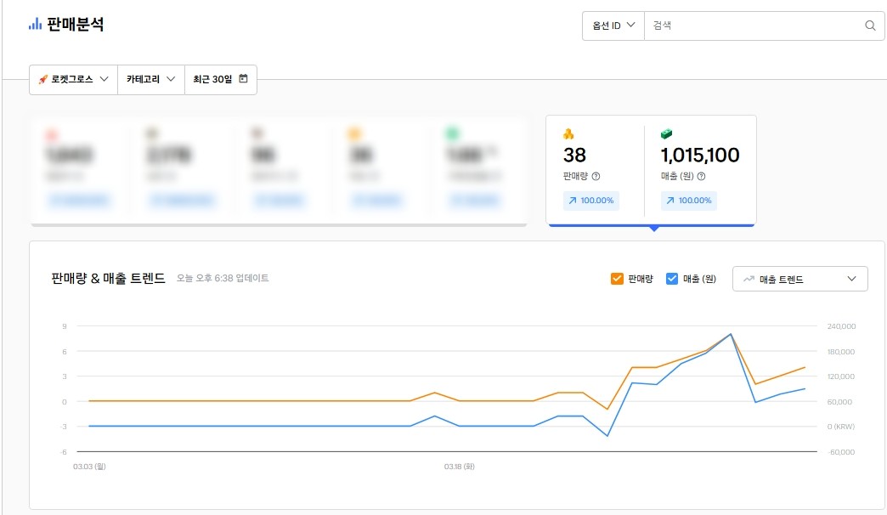Click the green cash icon above 1,015,100
Image resolution: width=887 pixels, height=515 pixels.
667,134
